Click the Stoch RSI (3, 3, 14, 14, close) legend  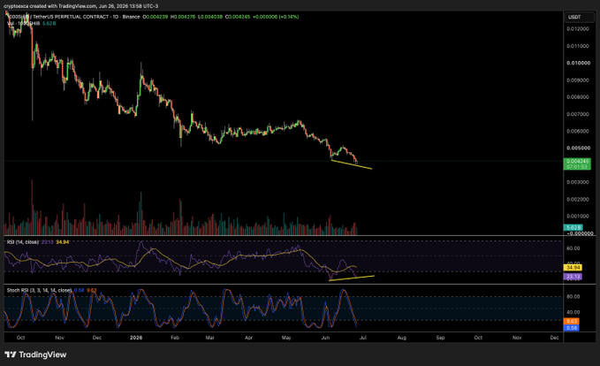click(x=39, y=291)
